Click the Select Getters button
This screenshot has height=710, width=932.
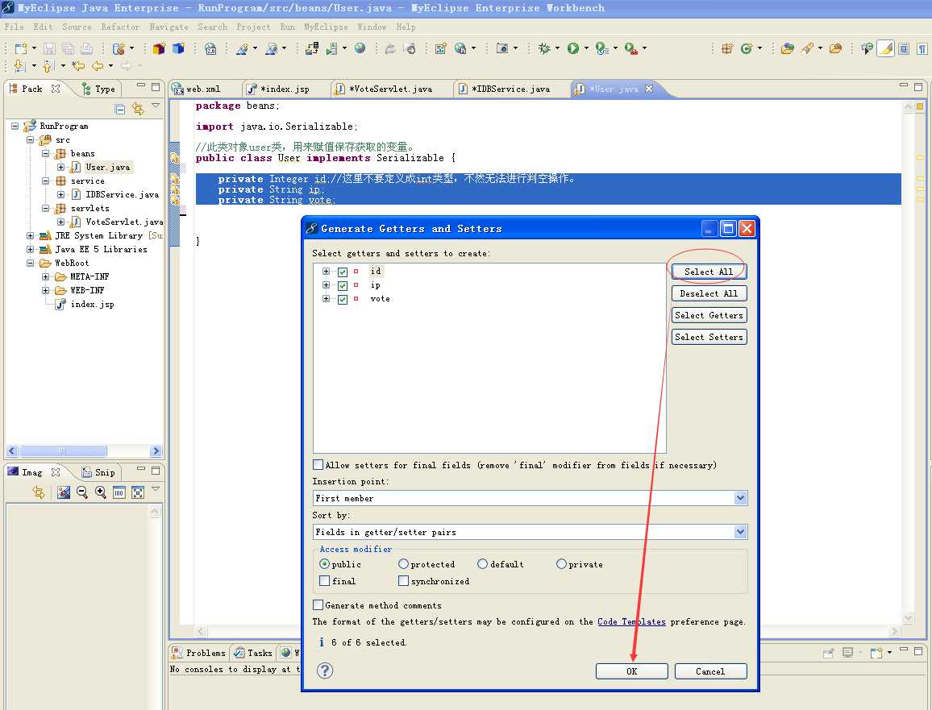pos(709,315)
